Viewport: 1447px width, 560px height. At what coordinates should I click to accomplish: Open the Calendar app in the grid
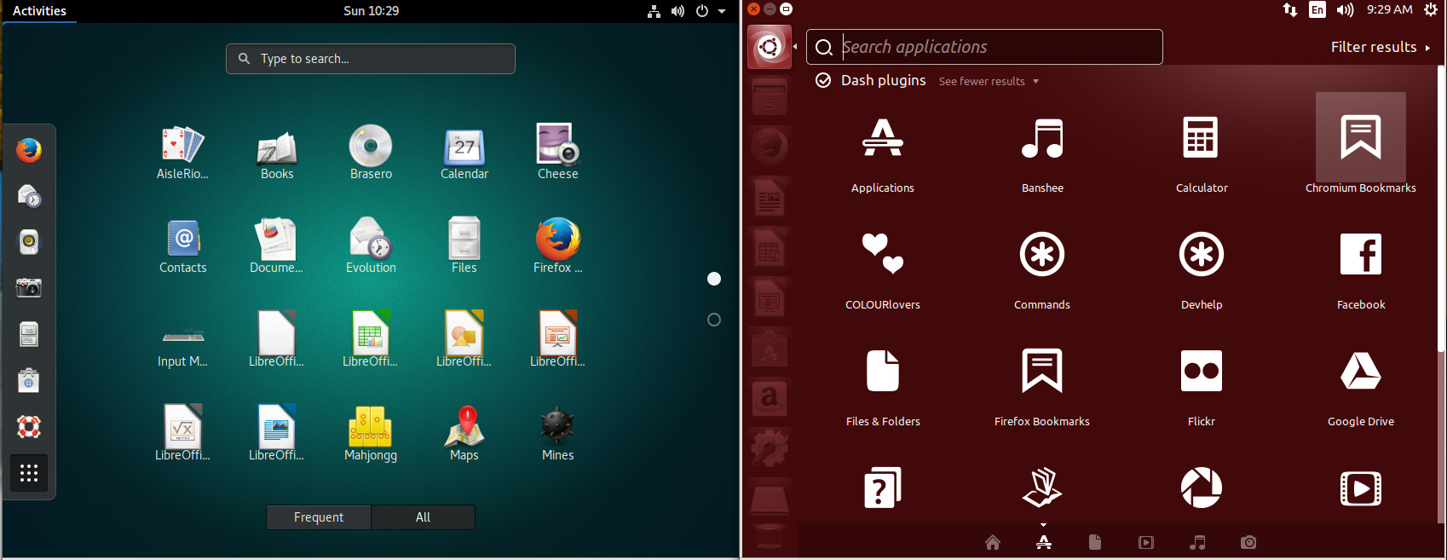(x=464, y=146)
